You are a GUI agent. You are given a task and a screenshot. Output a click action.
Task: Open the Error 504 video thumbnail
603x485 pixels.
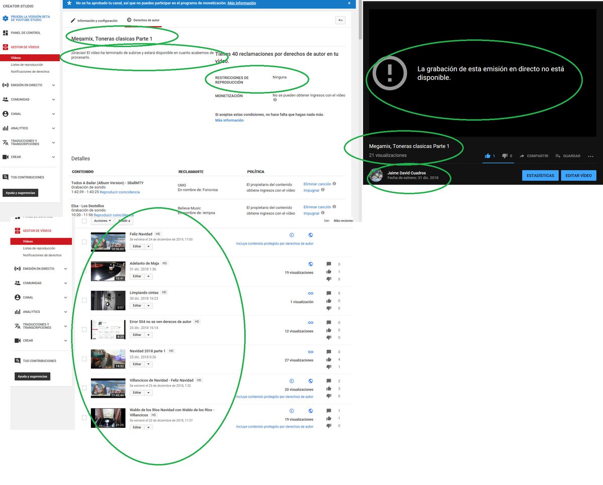[108, 330]
